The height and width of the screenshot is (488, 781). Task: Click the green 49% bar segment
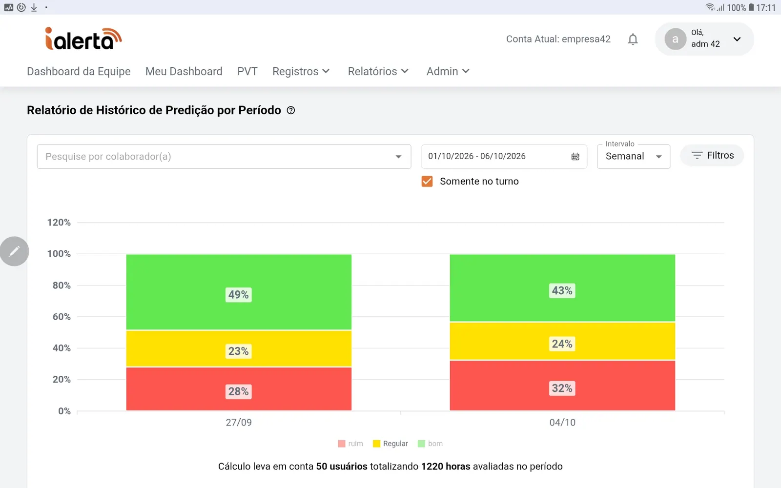[x=239, y=292]
